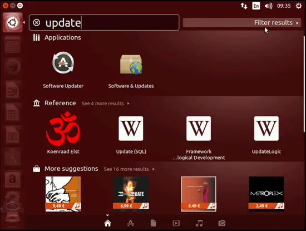Expand See 4 more results in Reference
The height and width of the screenshot is (231, 306).
tap(106, 104)
